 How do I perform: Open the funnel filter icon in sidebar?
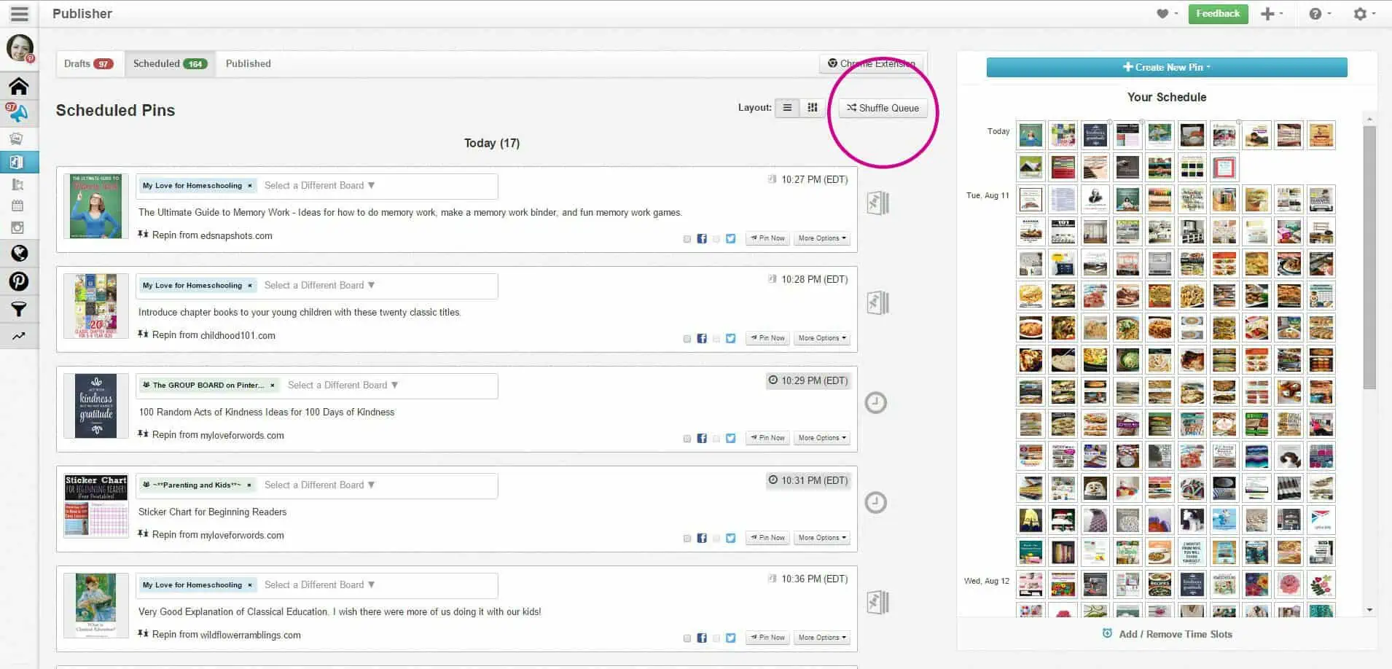[19, 309]
